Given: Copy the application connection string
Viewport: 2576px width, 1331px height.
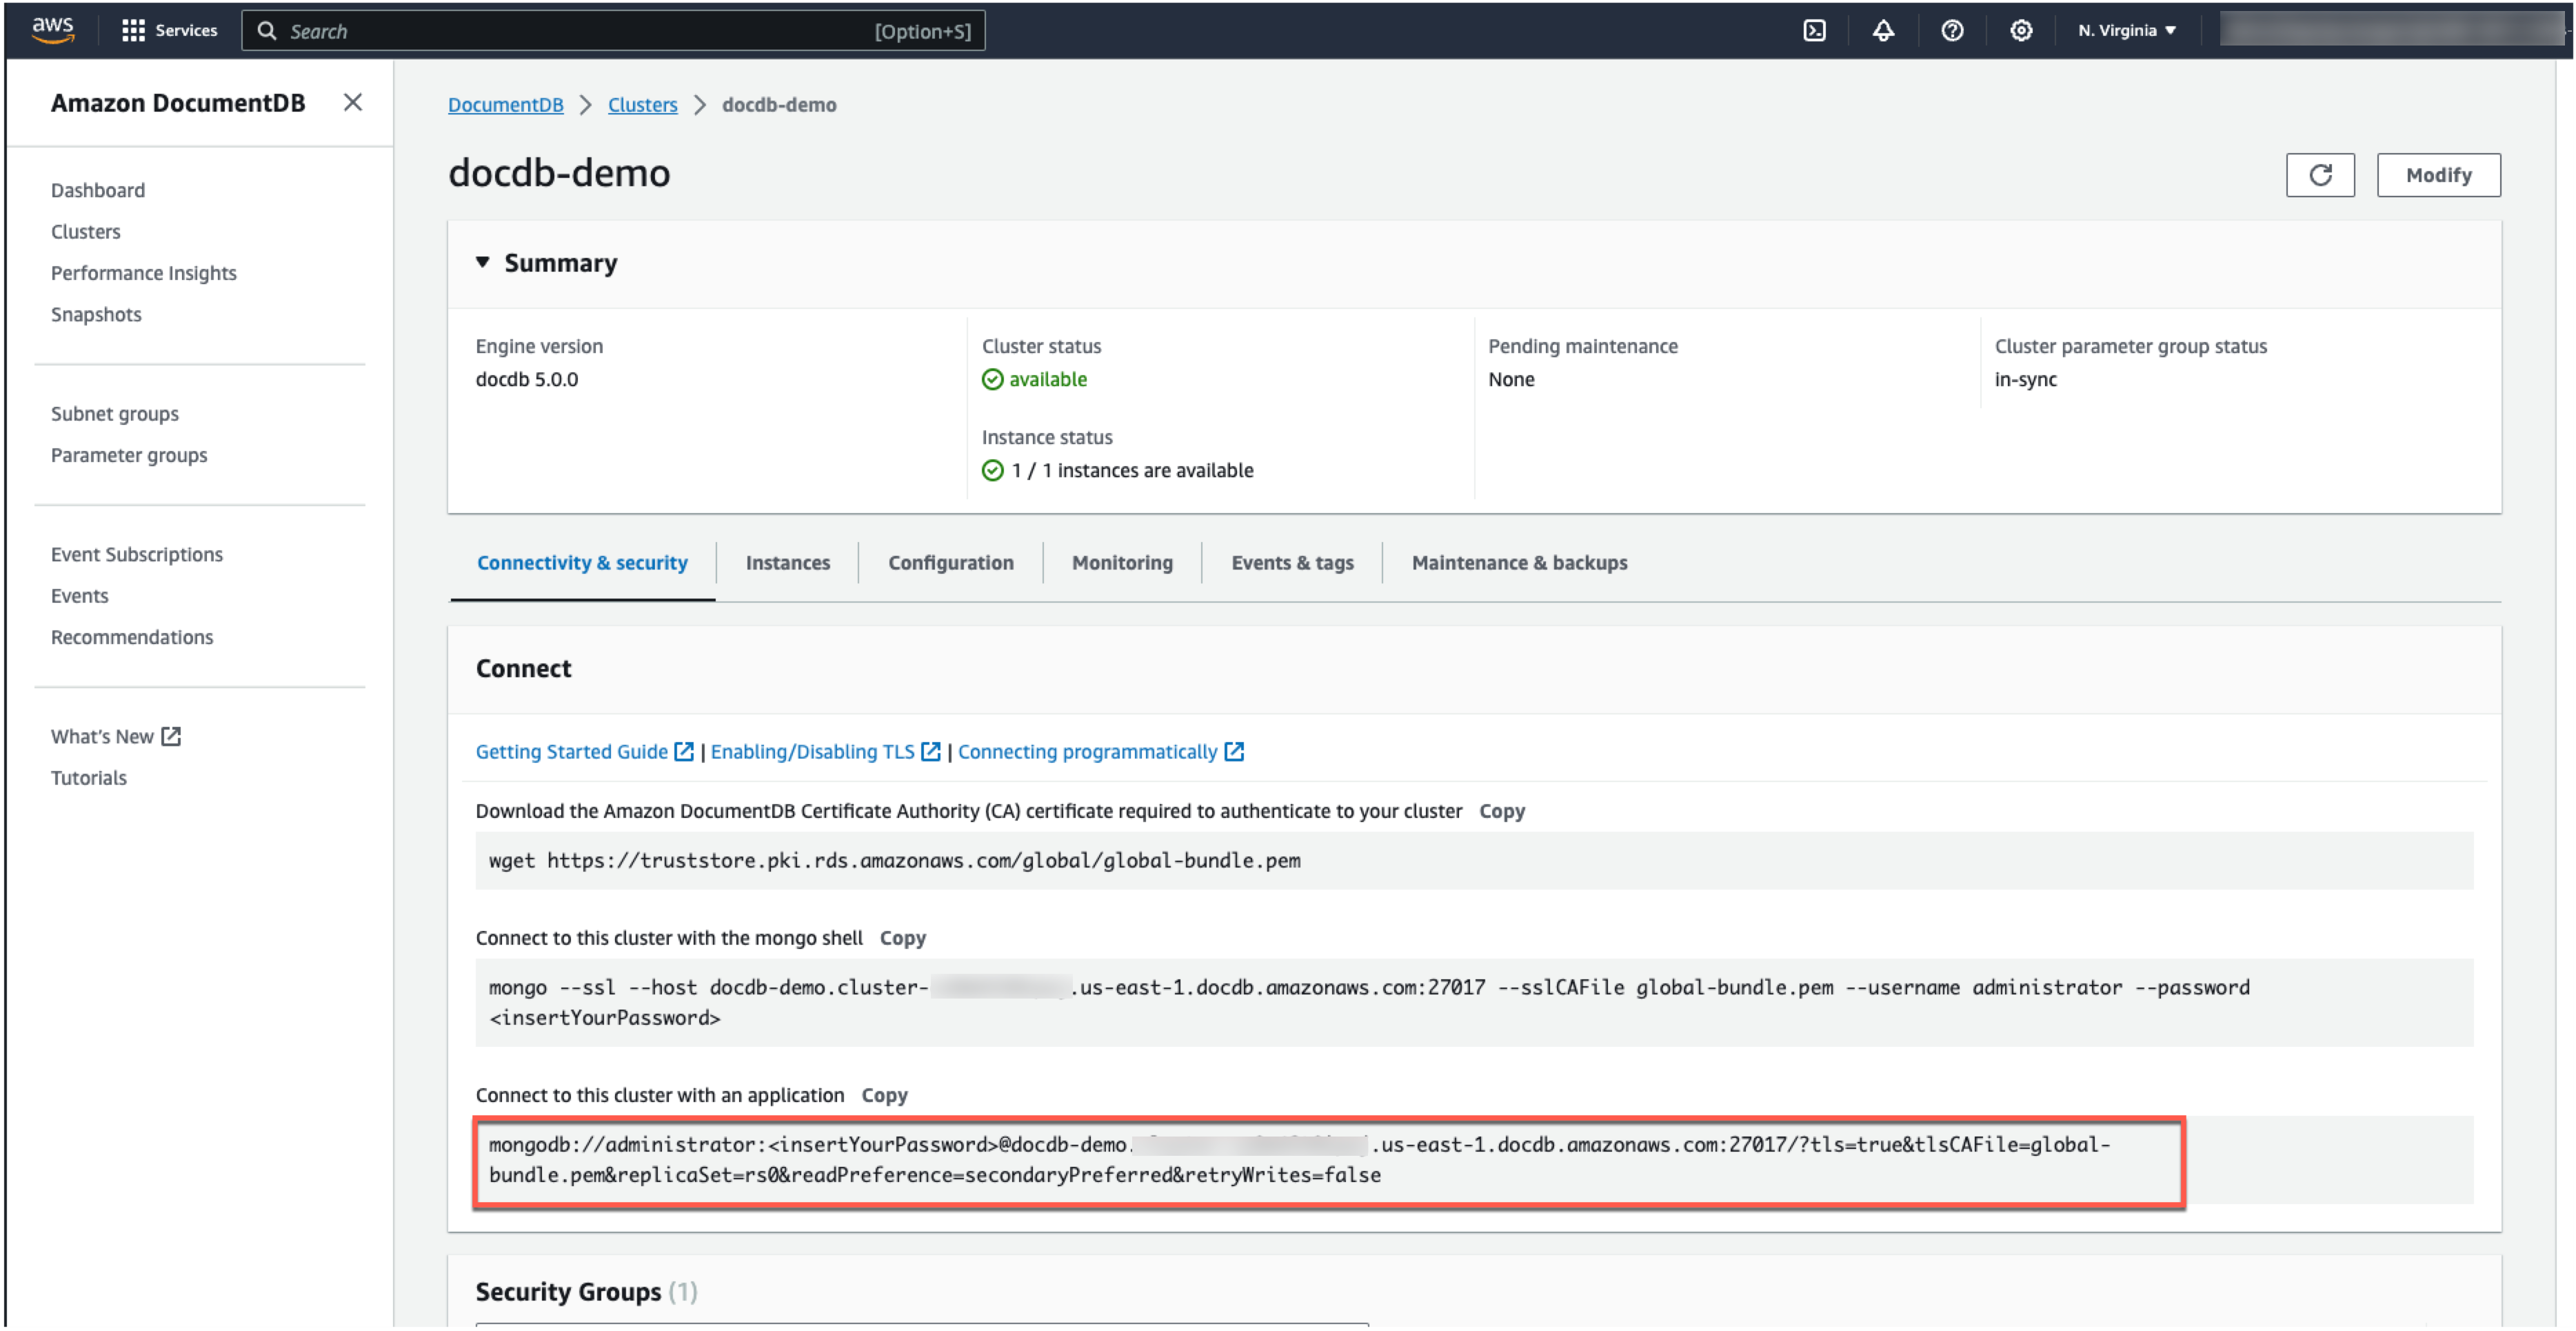Looking at the screenshot, I should tap(884, 1095).
